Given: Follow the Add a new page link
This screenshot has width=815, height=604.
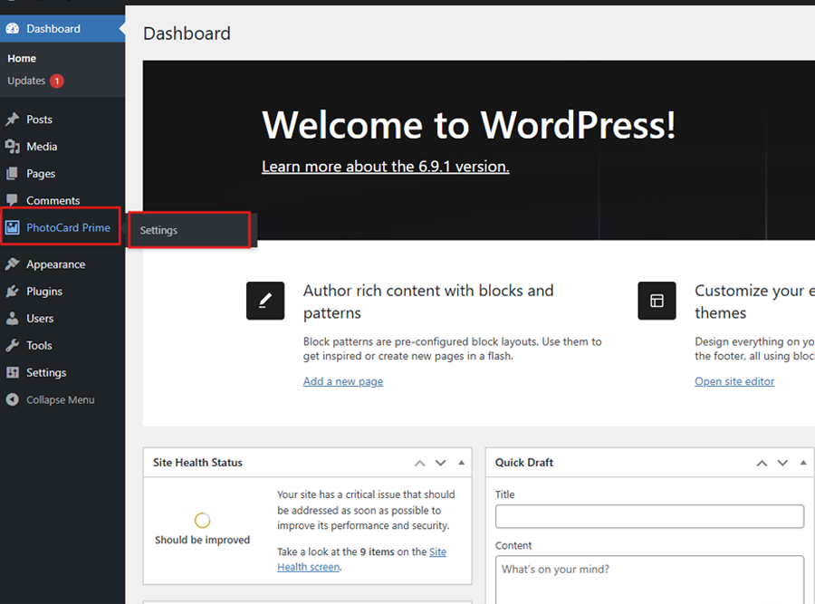Looking at the screenshot, I should pos(343,381).
